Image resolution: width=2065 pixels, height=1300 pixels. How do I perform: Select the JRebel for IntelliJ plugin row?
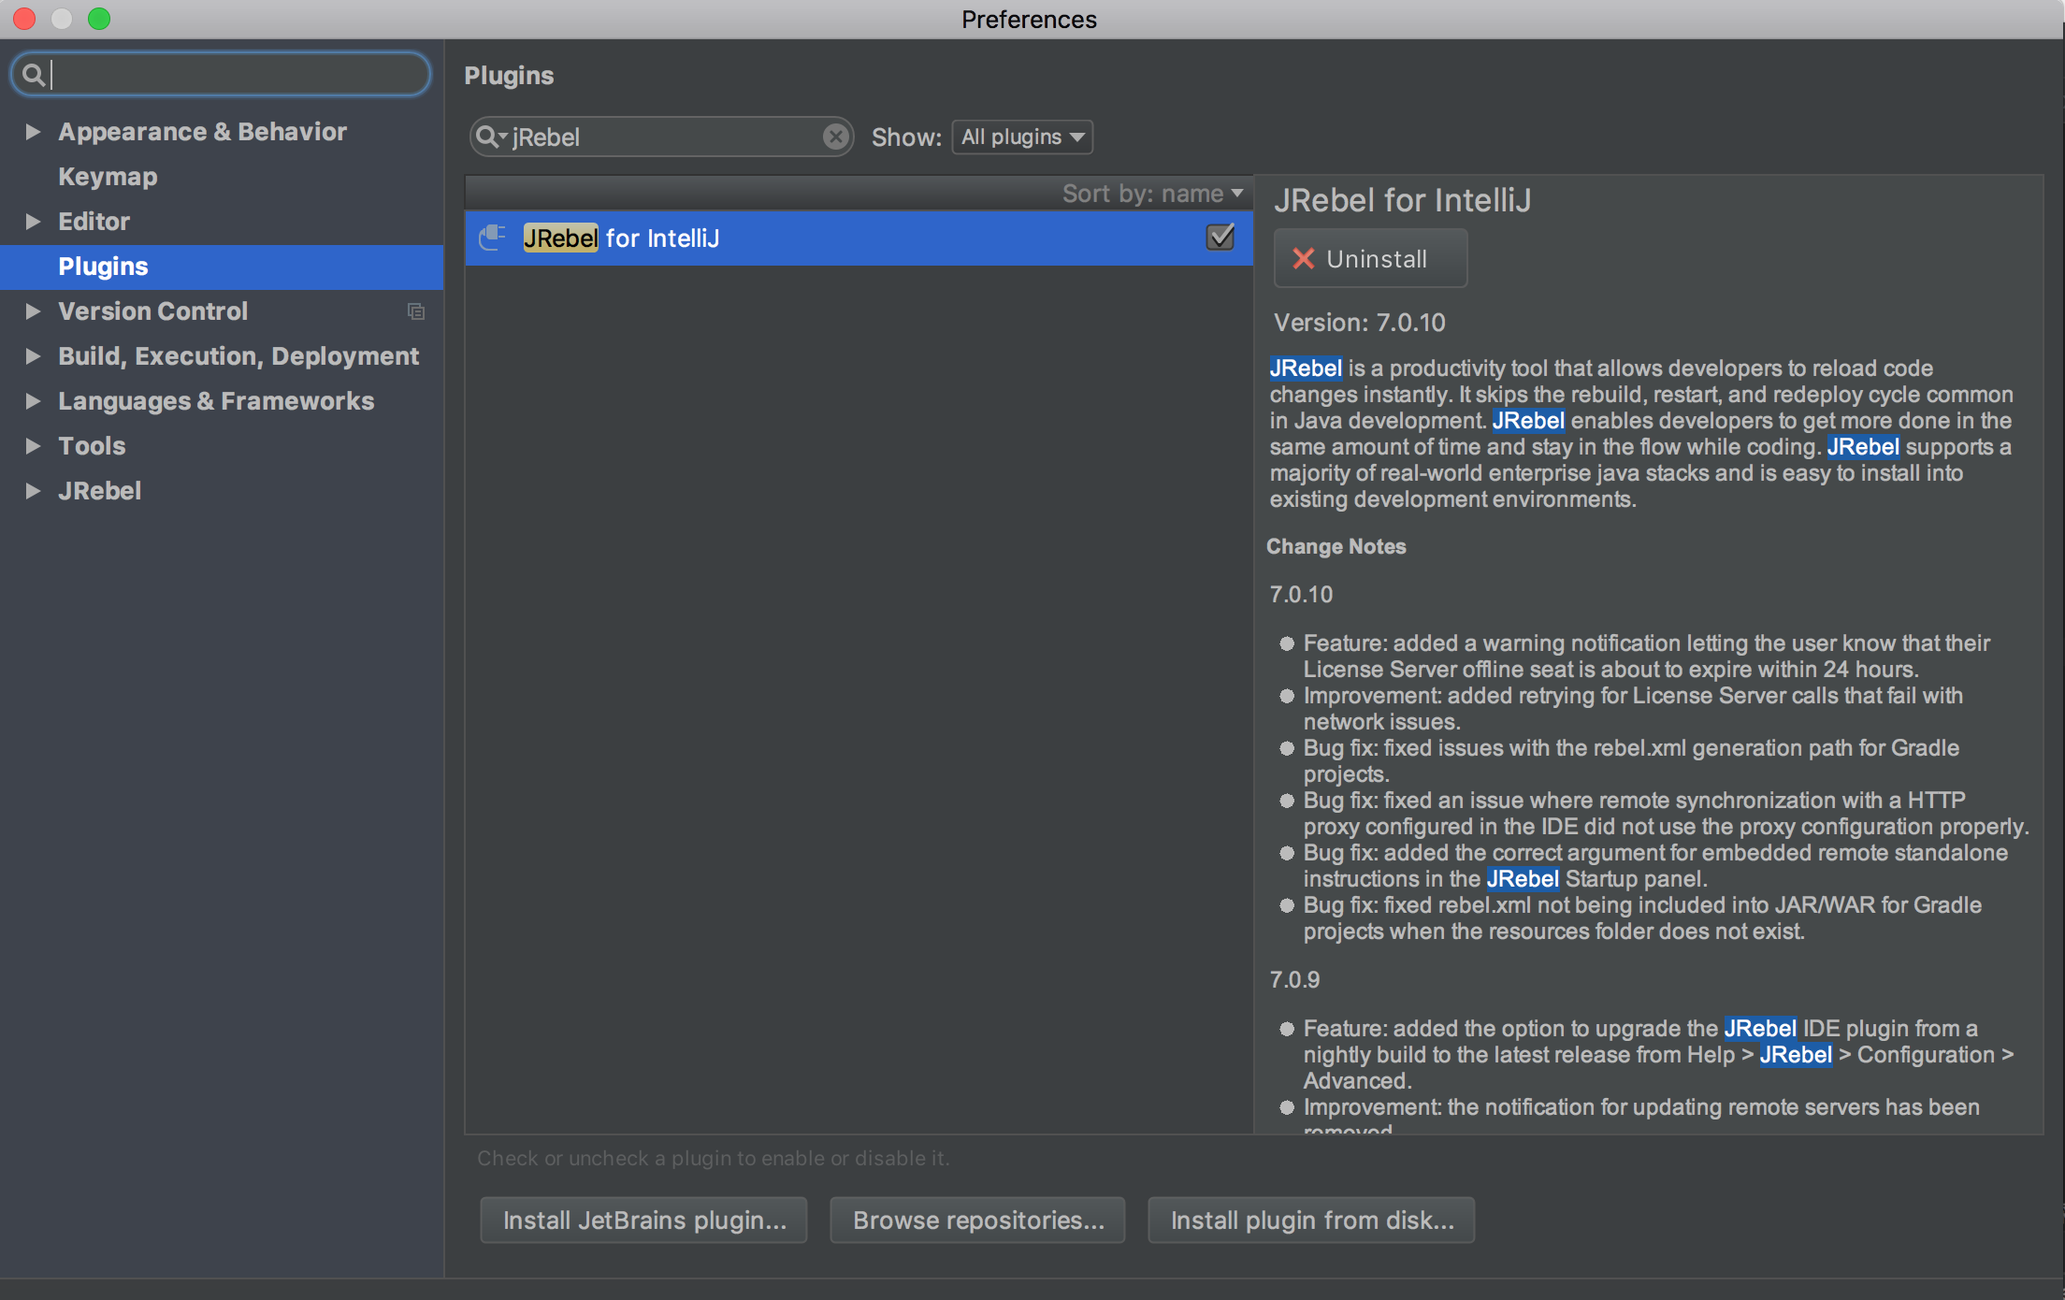[x=859, y=238]
